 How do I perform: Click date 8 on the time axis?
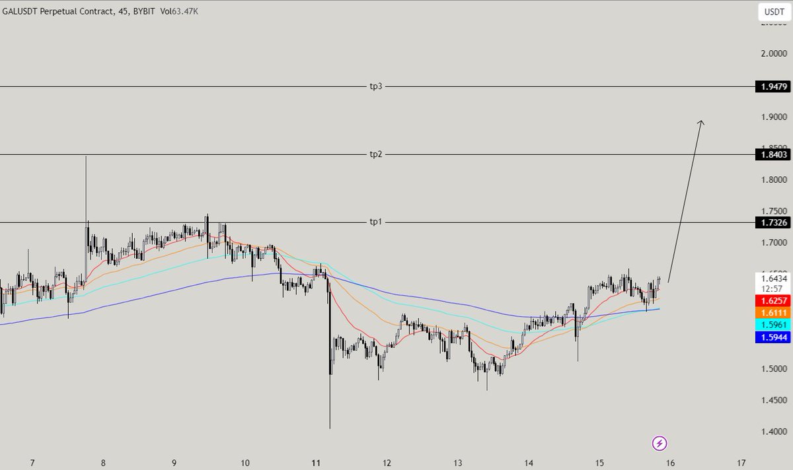103,462
